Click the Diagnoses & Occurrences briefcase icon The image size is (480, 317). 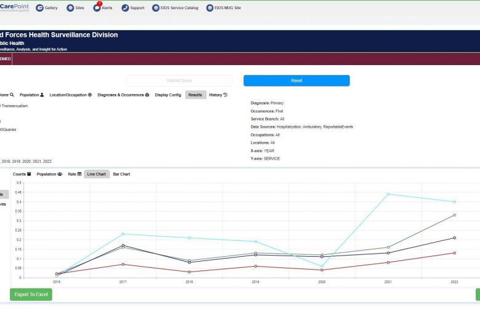coord(147,95)
